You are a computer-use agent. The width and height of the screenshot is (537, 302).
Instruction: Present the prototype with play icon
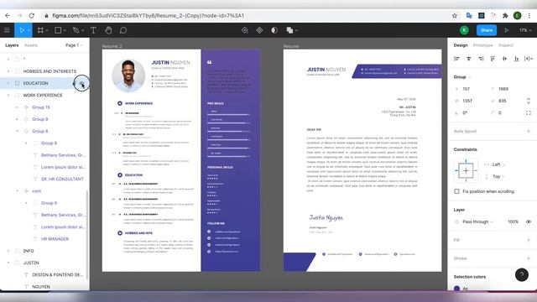click(506, 30)
